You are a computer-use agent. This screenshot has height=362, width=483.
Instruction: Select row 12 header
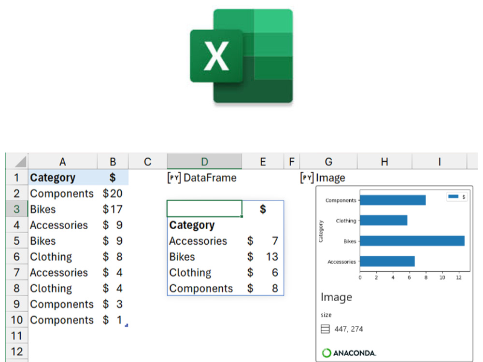coord(16,351)
